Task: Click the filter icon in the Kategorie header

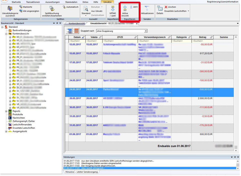Action: click(190, 37)
